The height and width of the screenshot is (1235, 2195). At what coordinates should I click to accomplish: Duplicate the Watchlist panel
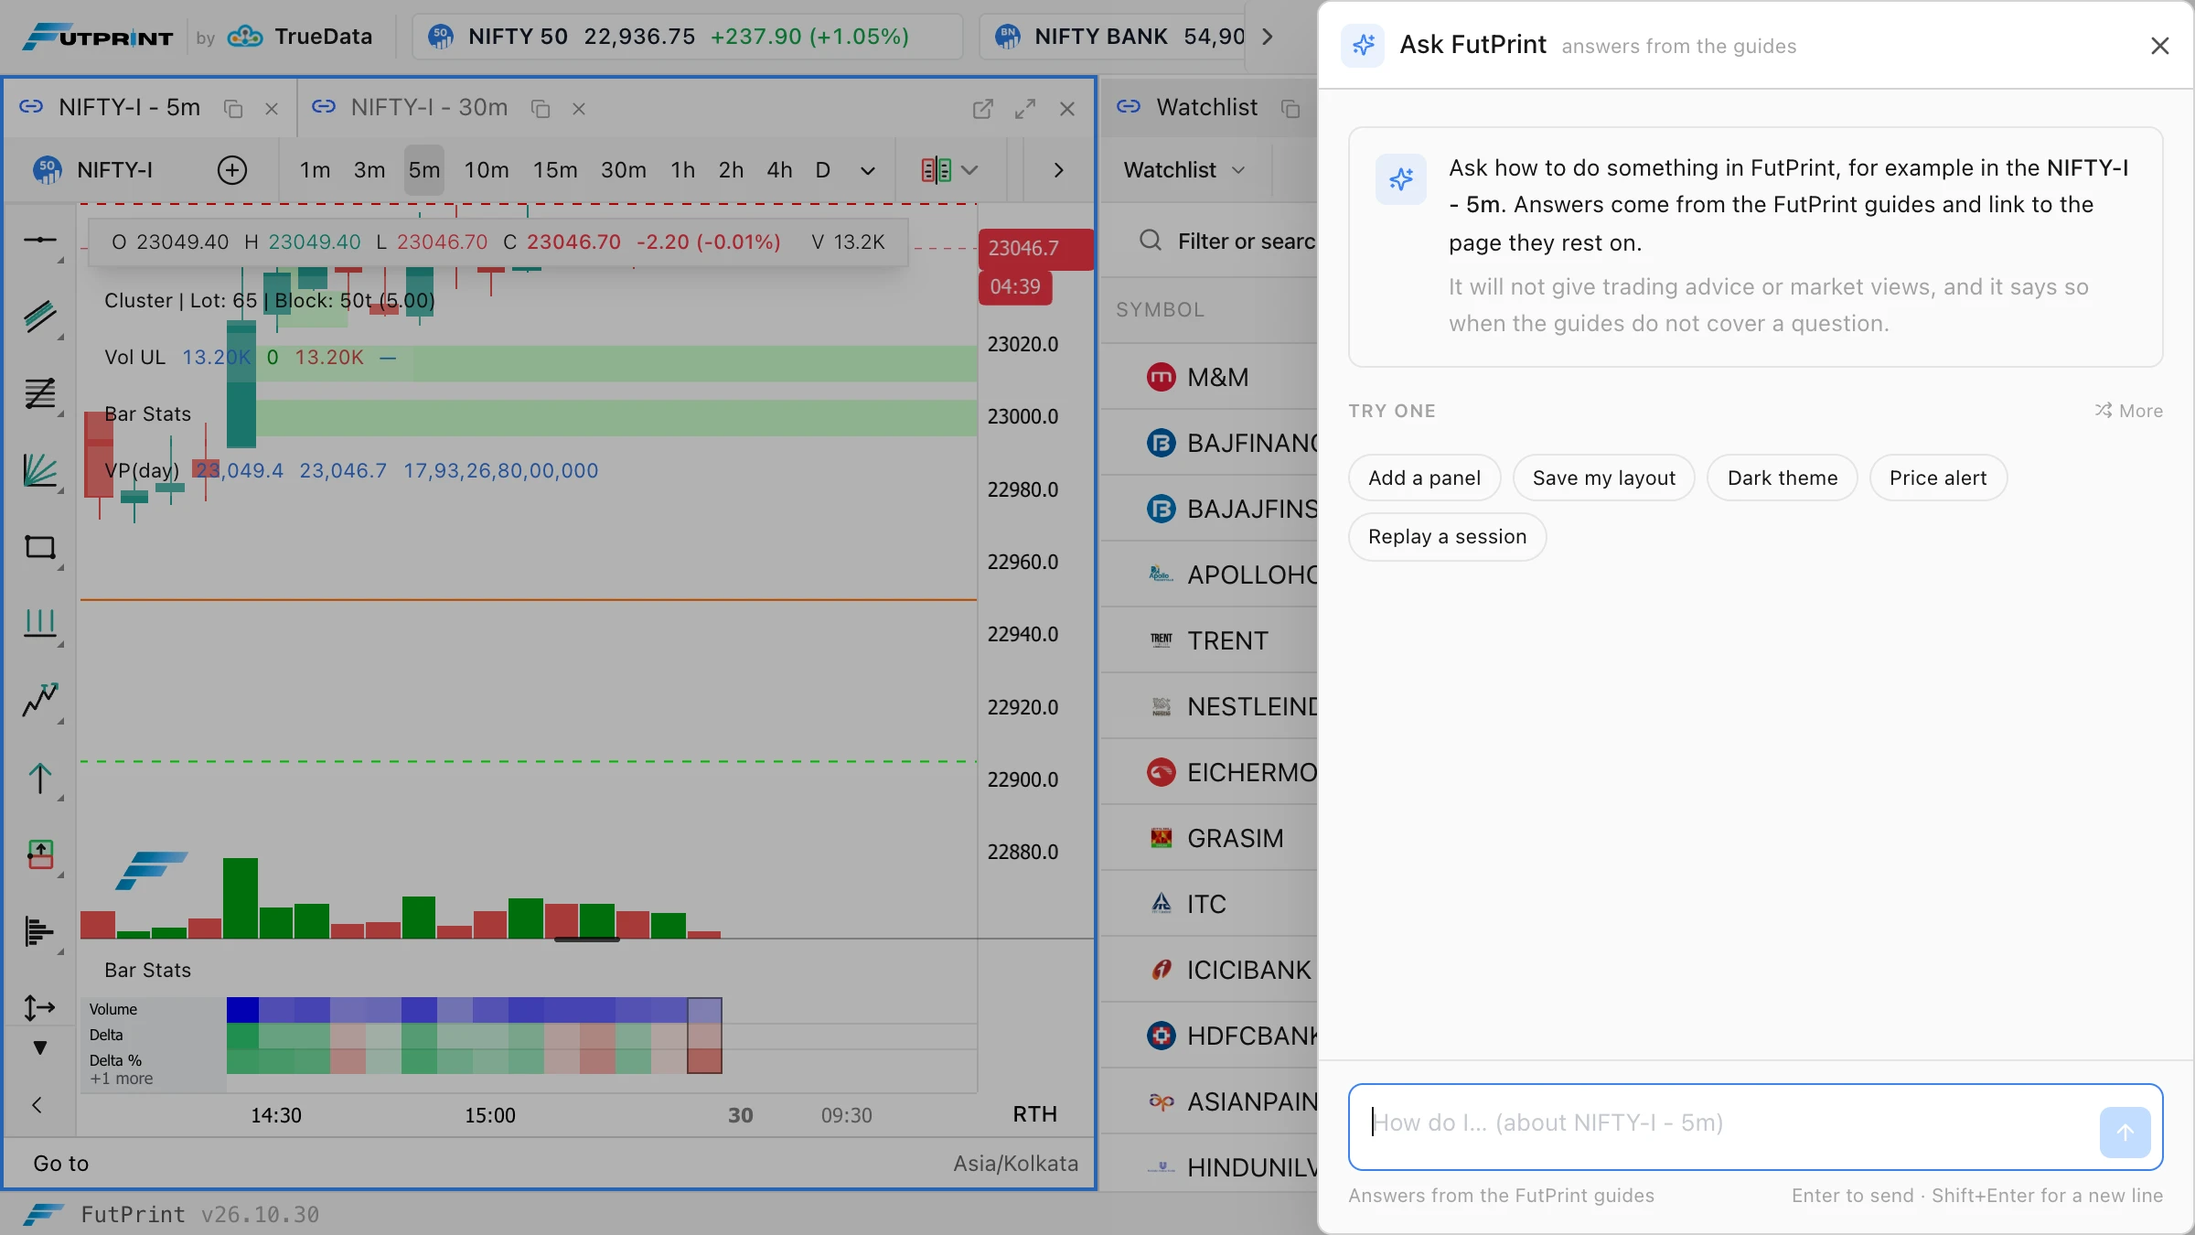[1290, 109]
